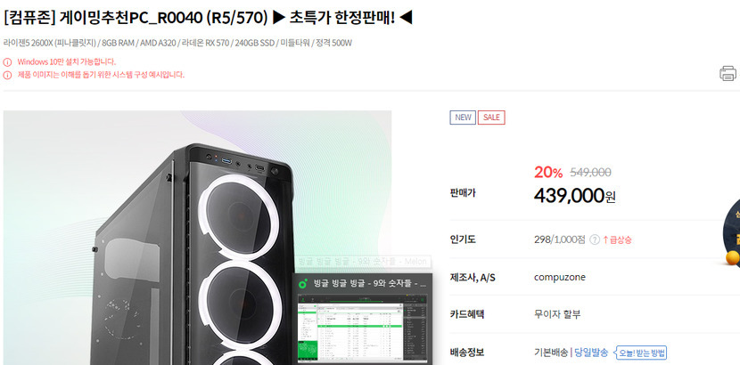Click the compuzone manufacturer name

coord(560,277)
